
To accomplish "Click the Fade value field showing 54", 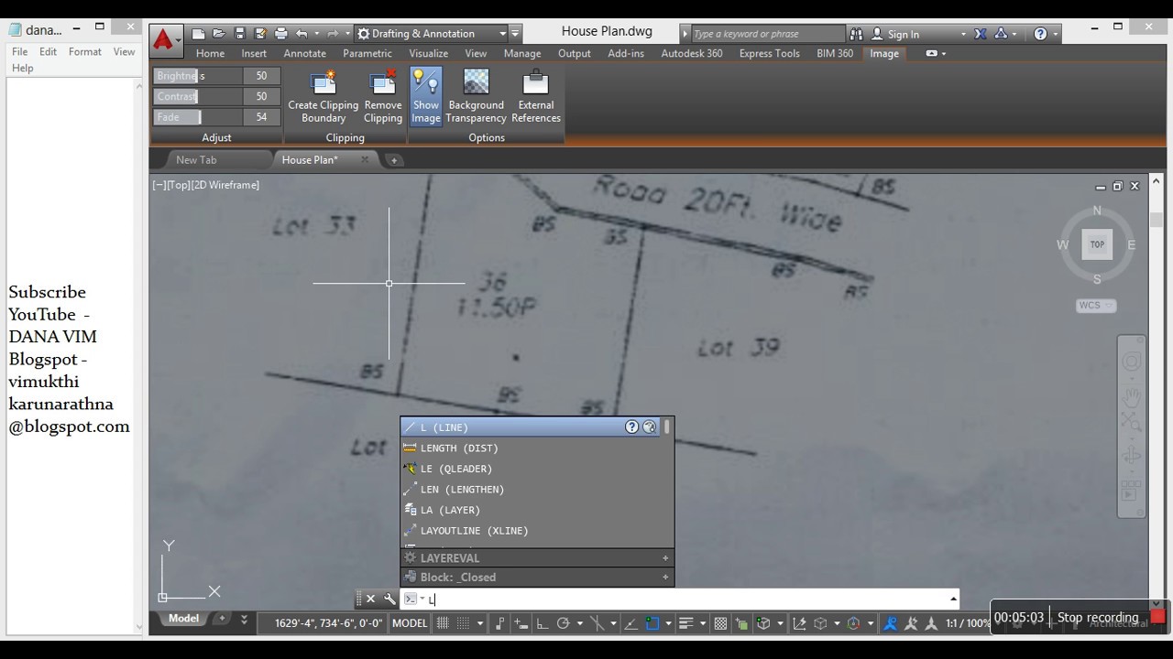I will tap(261, 117).
